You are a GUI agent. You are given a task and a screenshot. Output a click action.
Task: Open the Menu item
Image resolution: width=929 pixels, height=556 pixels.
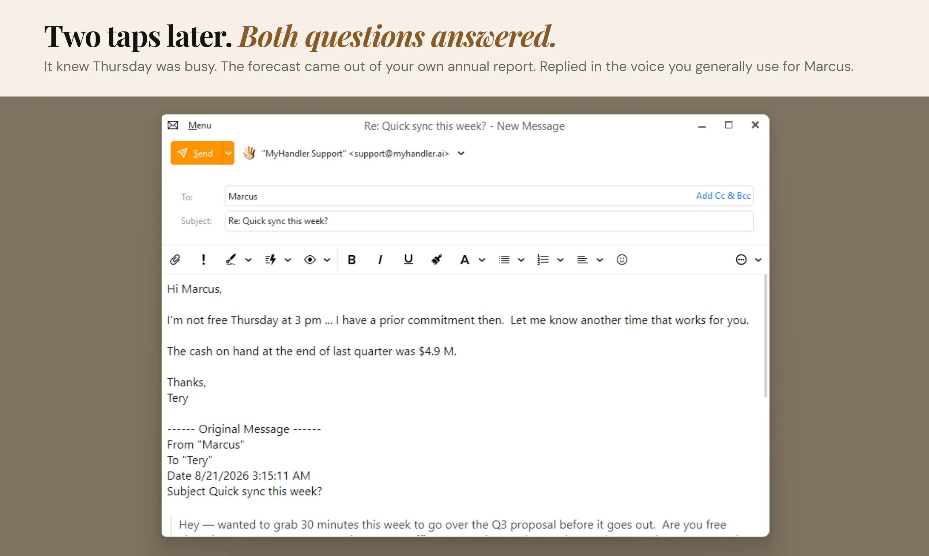tap(200, 125)
